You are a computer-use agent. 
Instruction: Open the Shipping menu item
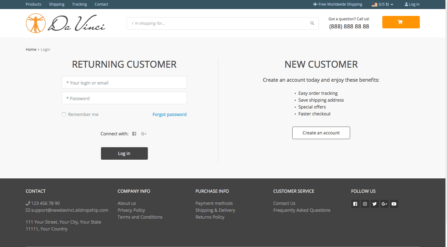pyautogui.click(x=57, y=4)
